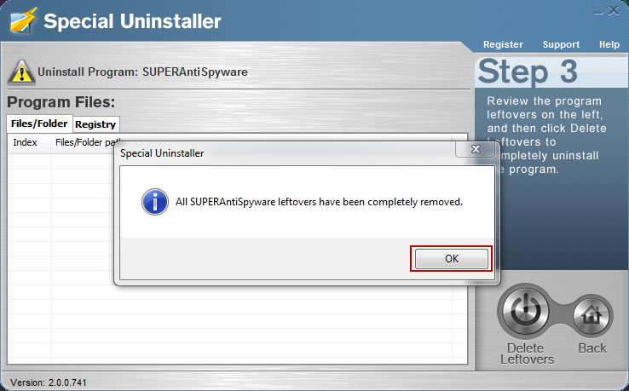The image size is (629, 391).
Task: Click the Special Uninstaller logo icon
Action: [23, 20]
